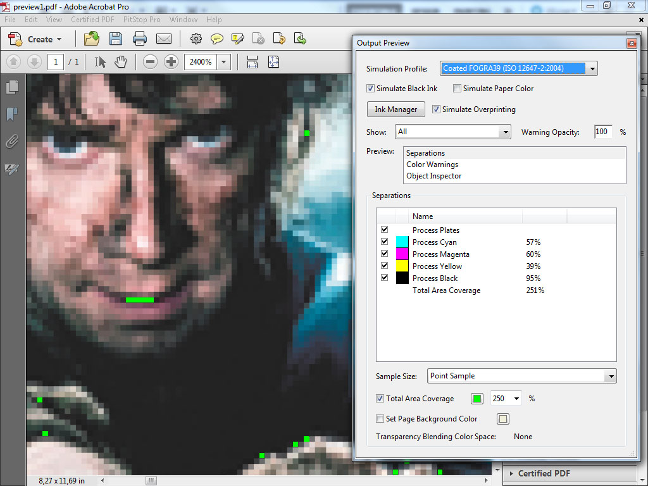Click the page with green arrow icon
648x486 pixels.
pos(300,39)
